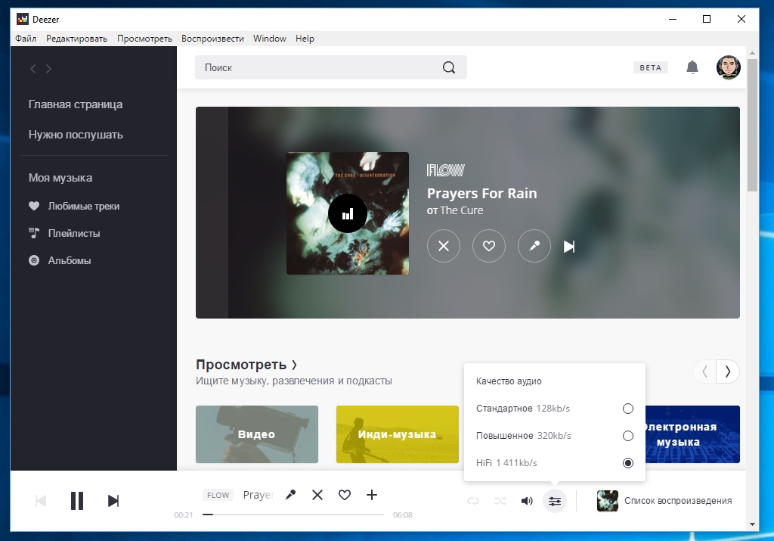Open Воспроизвести menu
Screen dimensions: 774x541
pyautogui.click(x=212, y=39)
